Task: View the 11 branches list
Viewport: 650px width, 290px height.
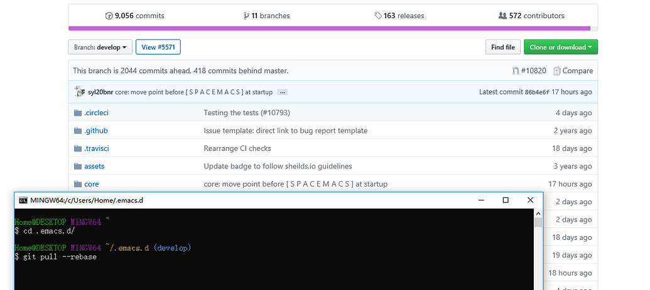Action: [266, 16]
